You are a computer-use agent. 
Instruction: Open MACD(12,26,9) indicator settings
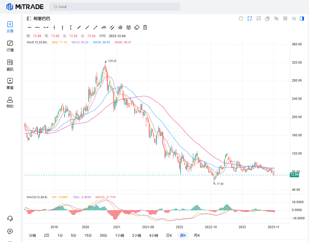37,197
